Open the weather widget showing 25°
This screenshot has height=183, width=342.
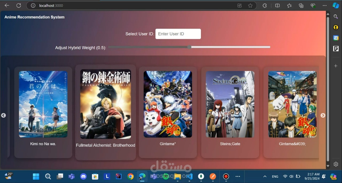click(x=9, y=176)
